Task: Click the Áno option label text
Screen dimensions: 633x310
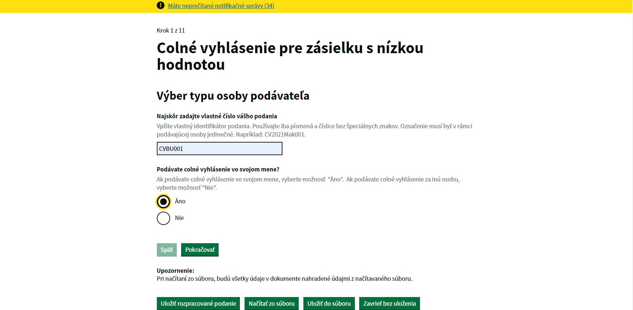Action: tap(180, 201)
